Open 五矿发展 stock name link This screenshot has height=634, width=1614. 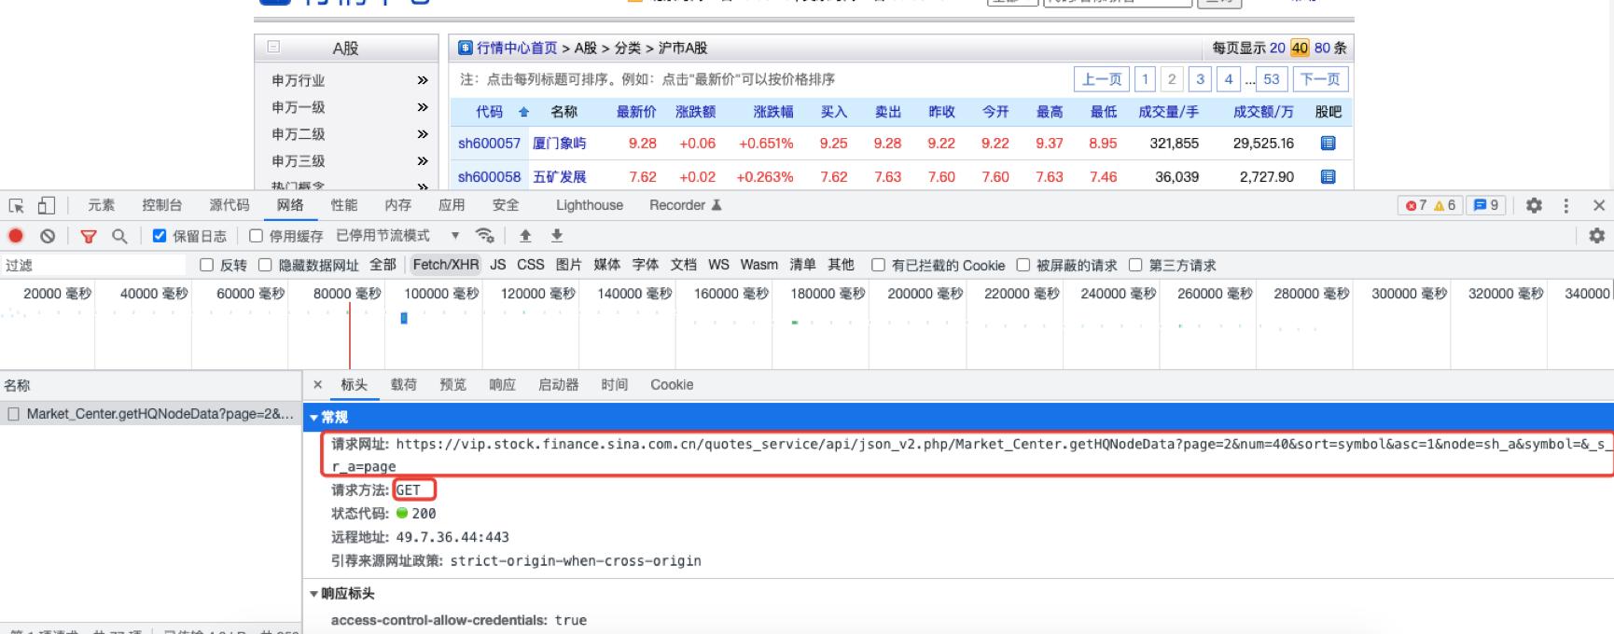point(559,177)
